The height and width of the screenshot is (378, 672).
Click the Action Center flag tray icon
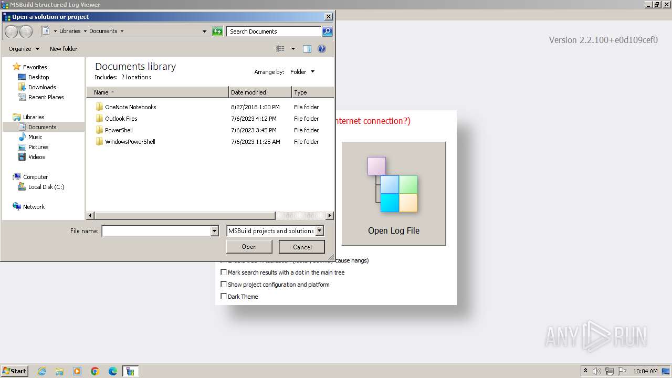622,371
